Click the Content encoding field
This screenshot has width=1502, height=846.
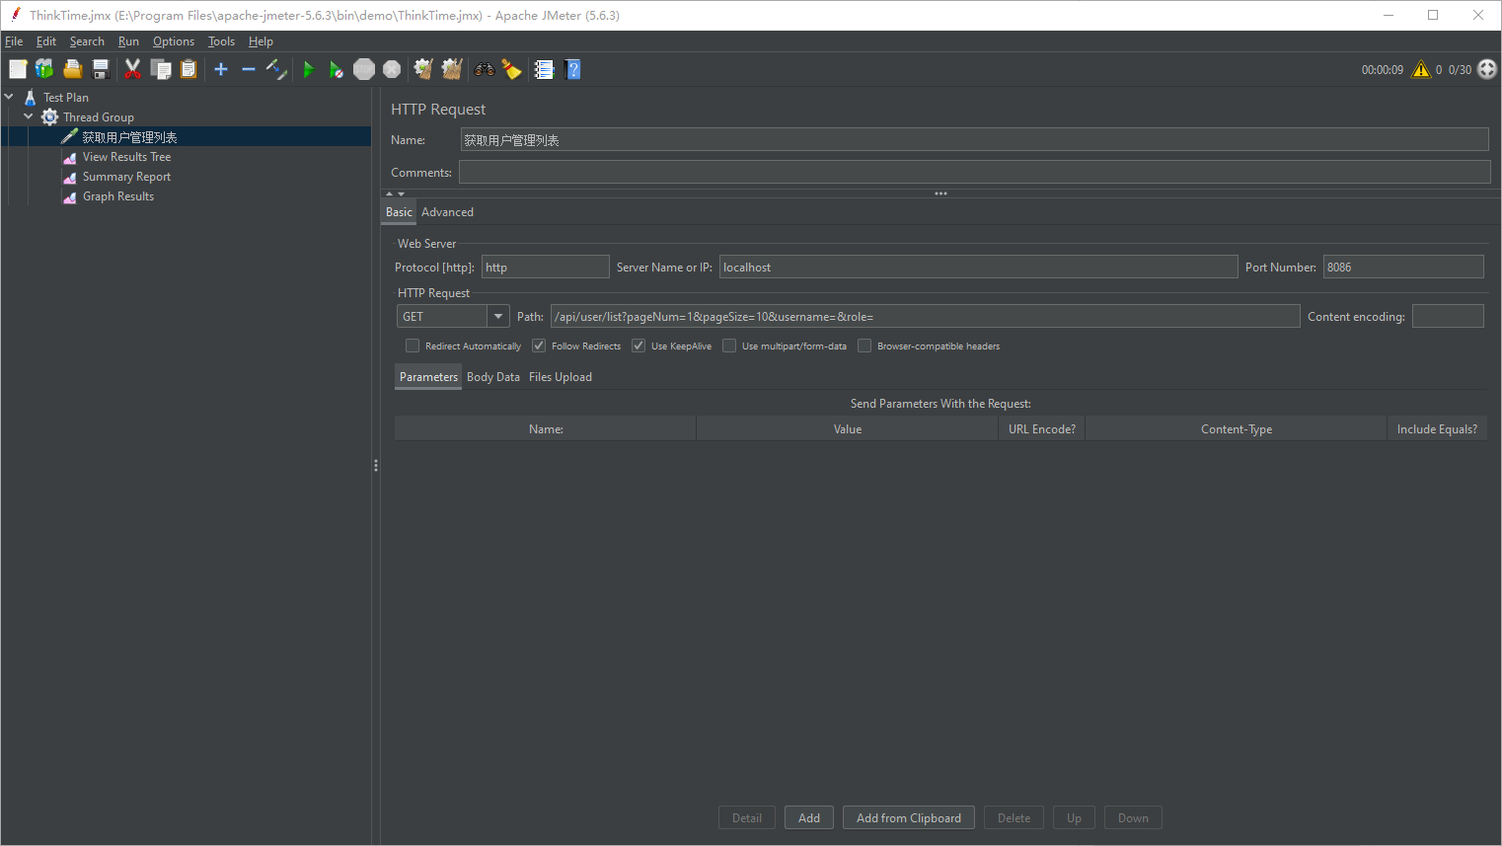tap(1448, 316)
